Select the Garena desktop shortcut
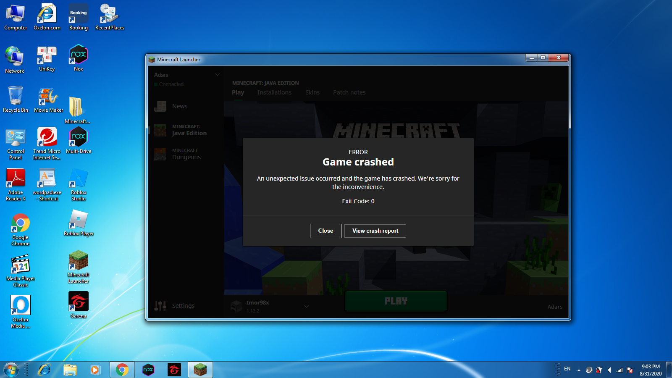 (79, 305)
